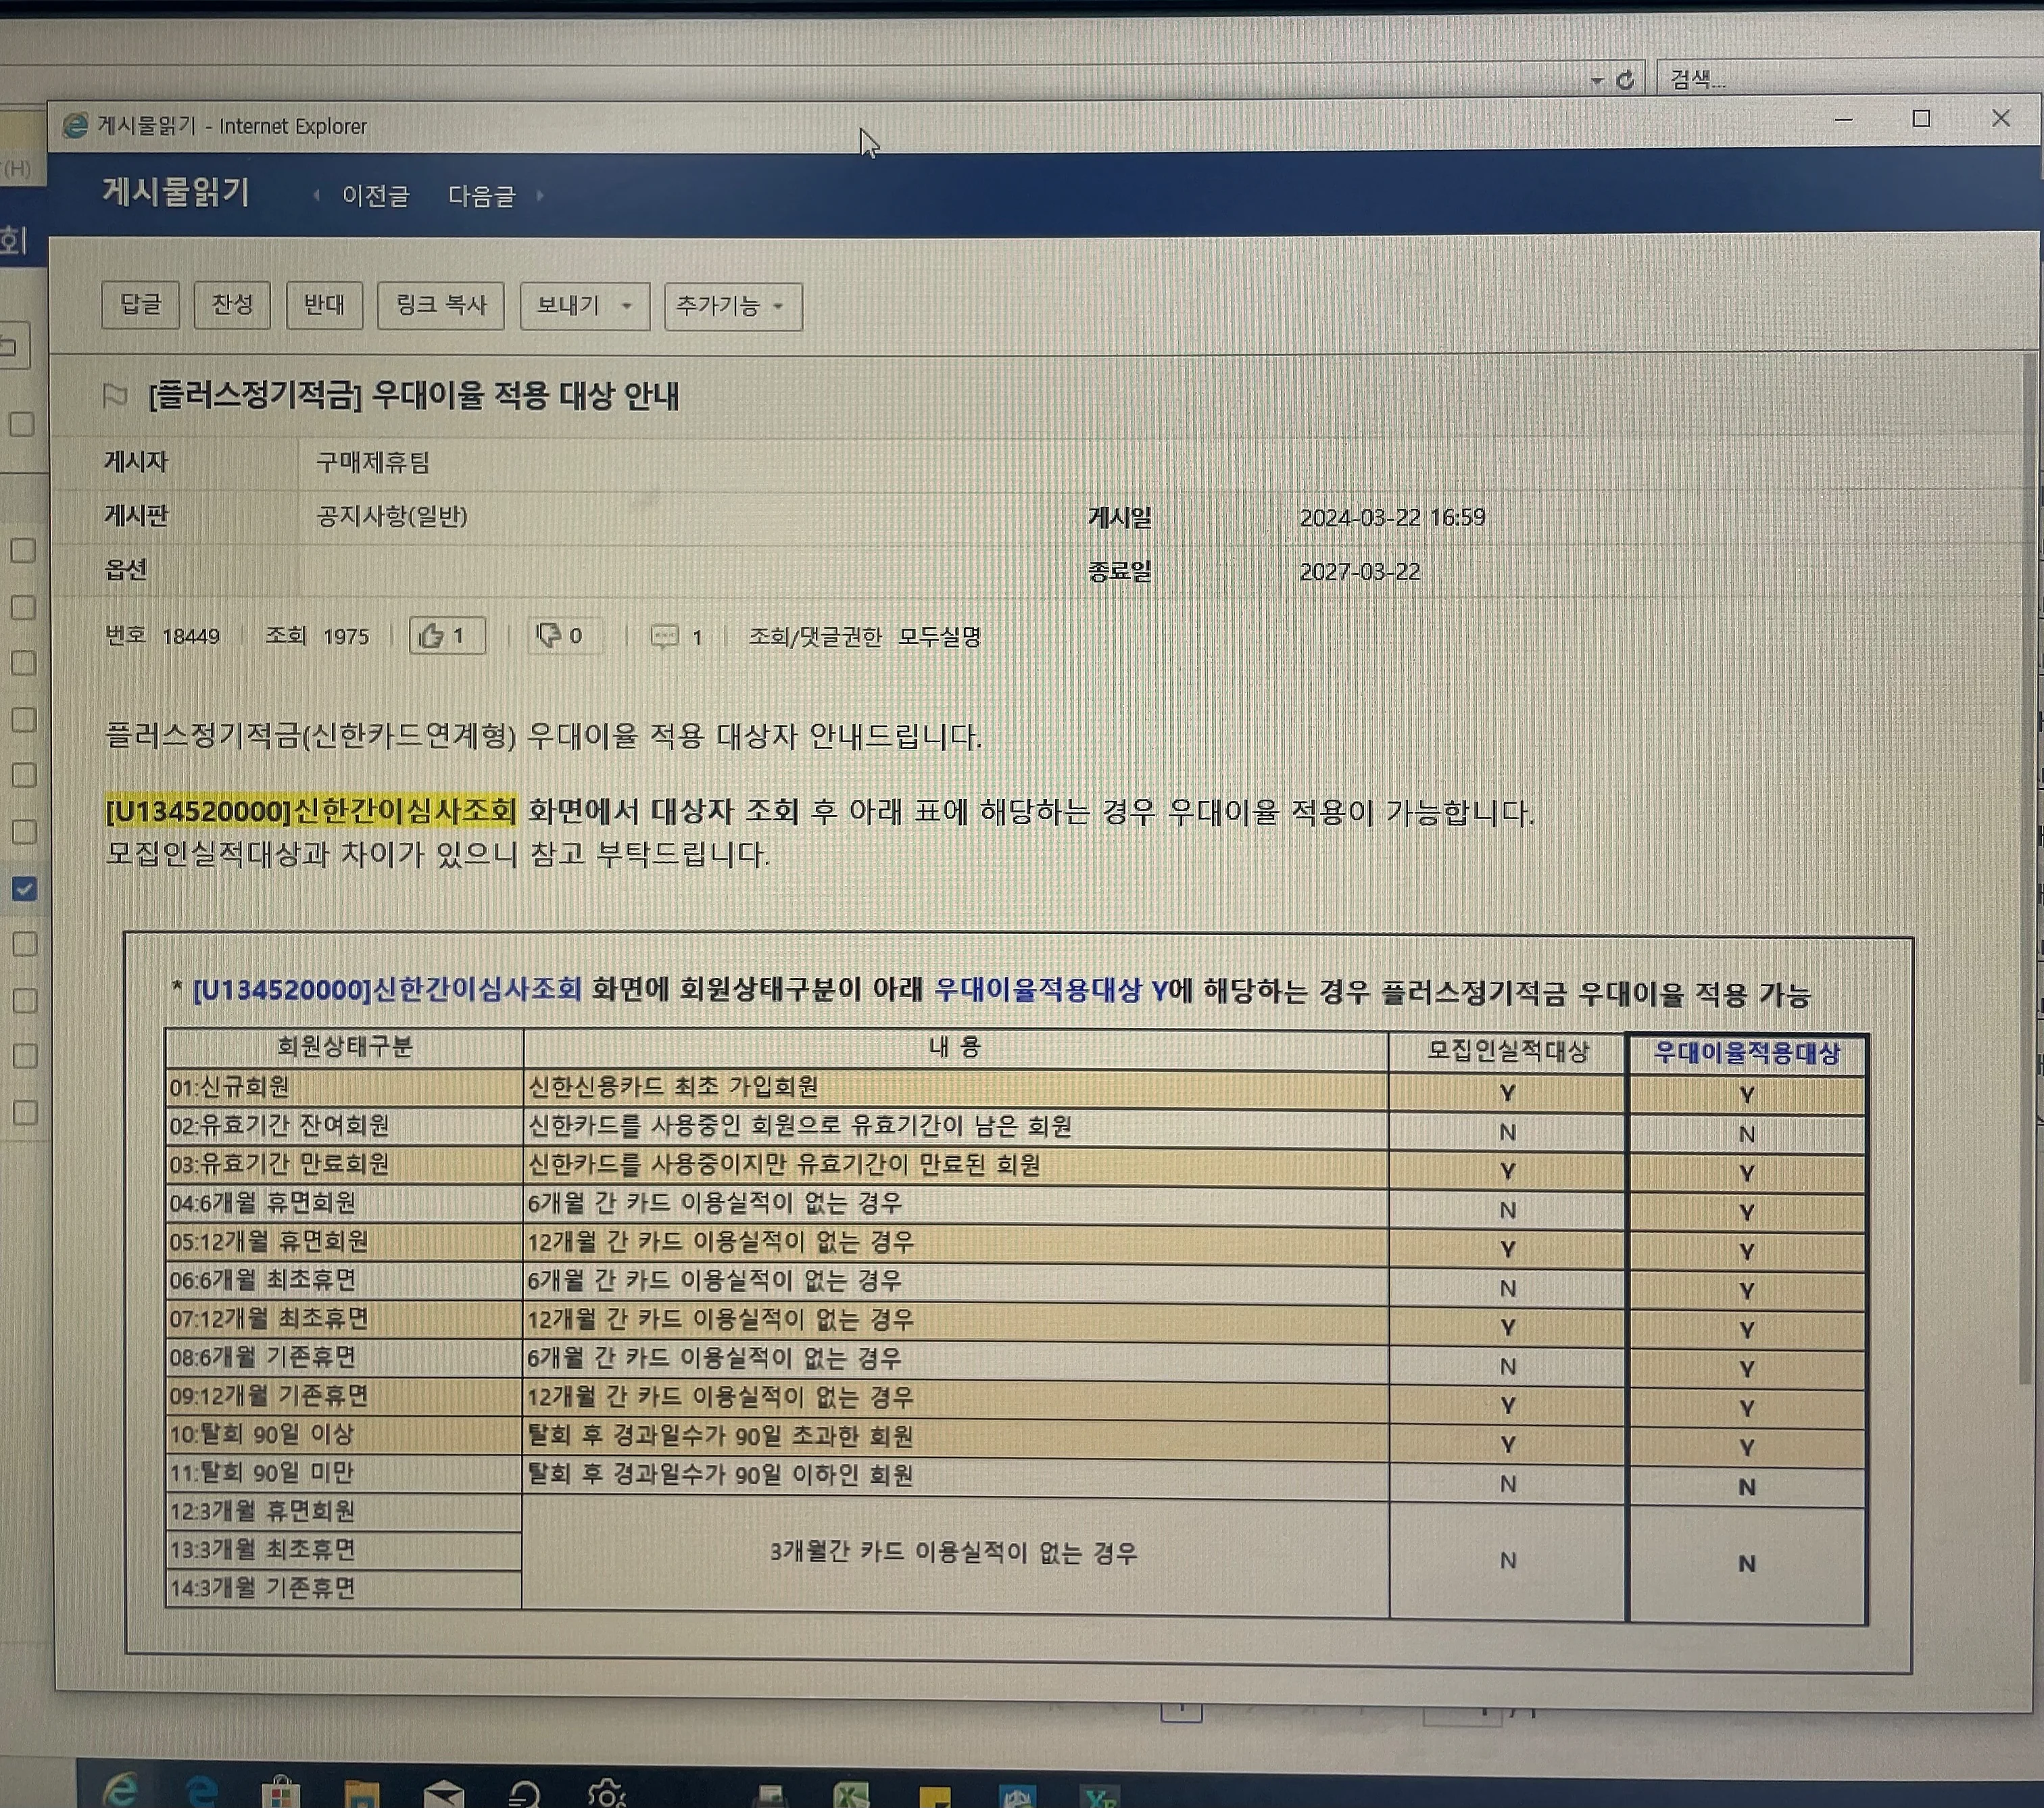Click the yellow highlighted [U134520000]신한간이심사조회 text
Viewport: 2044px width, 1808px height.
point(311,810)
